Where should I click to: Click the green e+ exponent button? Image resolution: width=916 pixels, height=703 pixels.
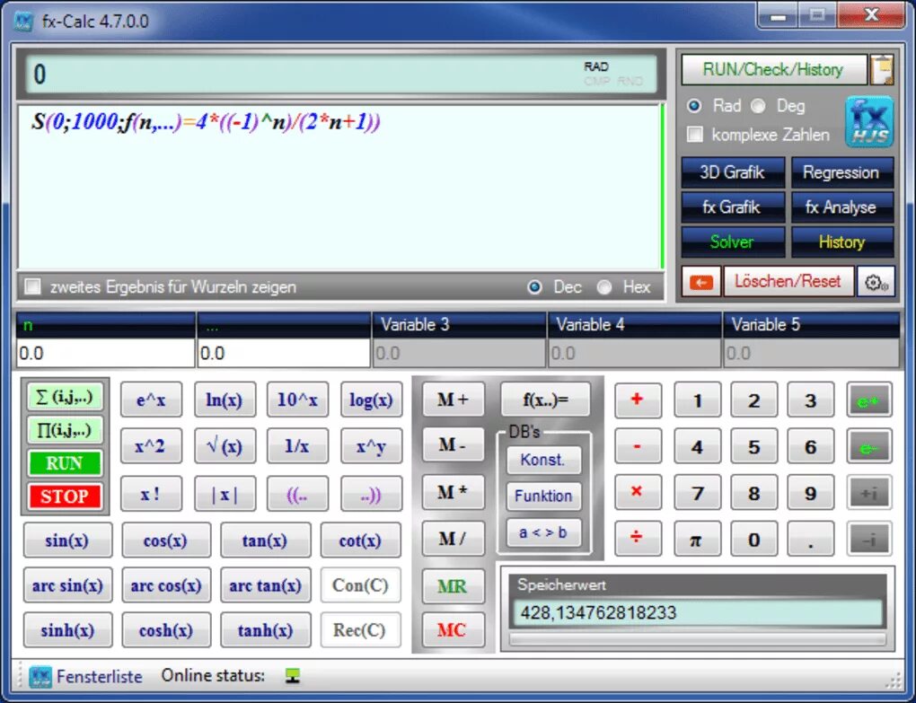[x=869, y=400]
